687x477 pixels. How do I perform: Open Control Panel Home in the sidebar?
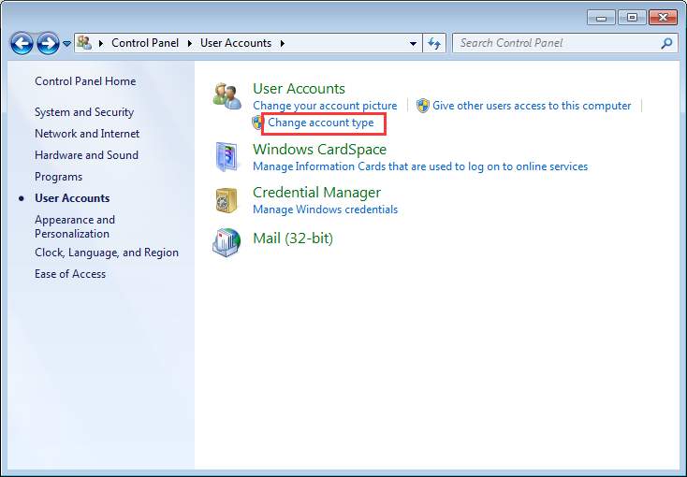click(85, 81)
